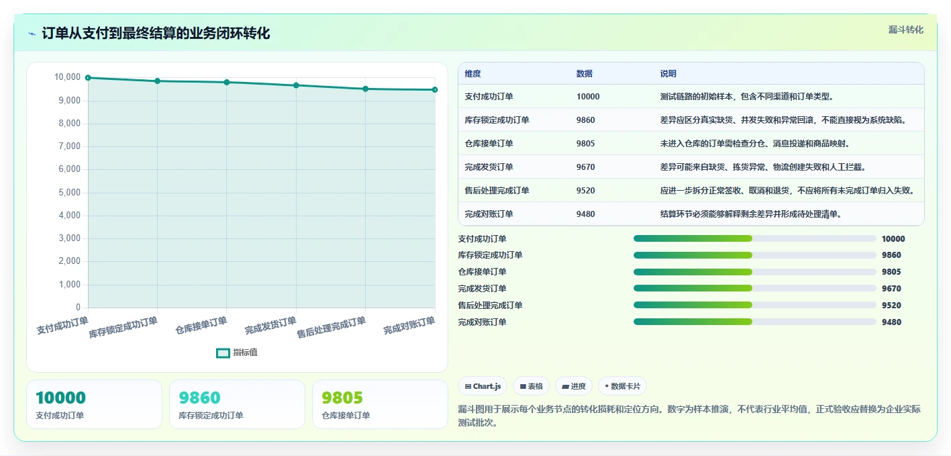Click the footer paragraph starting '漏斗图用于展示'
The image size is (951, 456).
coord(689,416)
